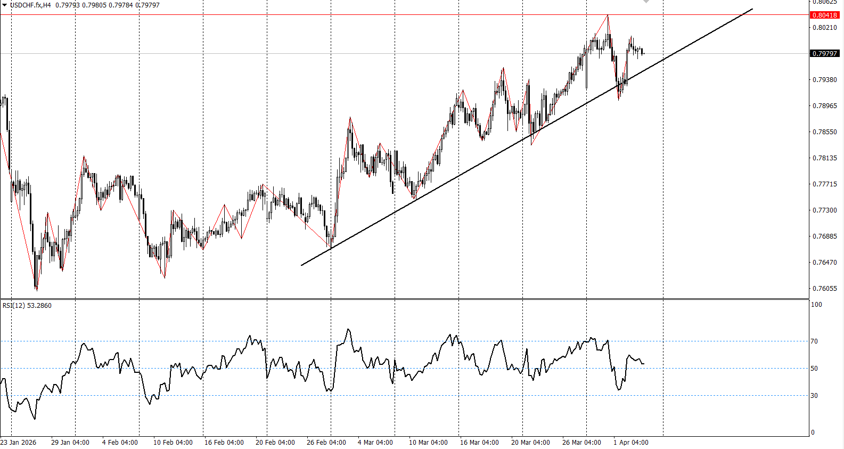
Task: Click the 16 Mar 04:00 time label
Action: click(479, 442)
